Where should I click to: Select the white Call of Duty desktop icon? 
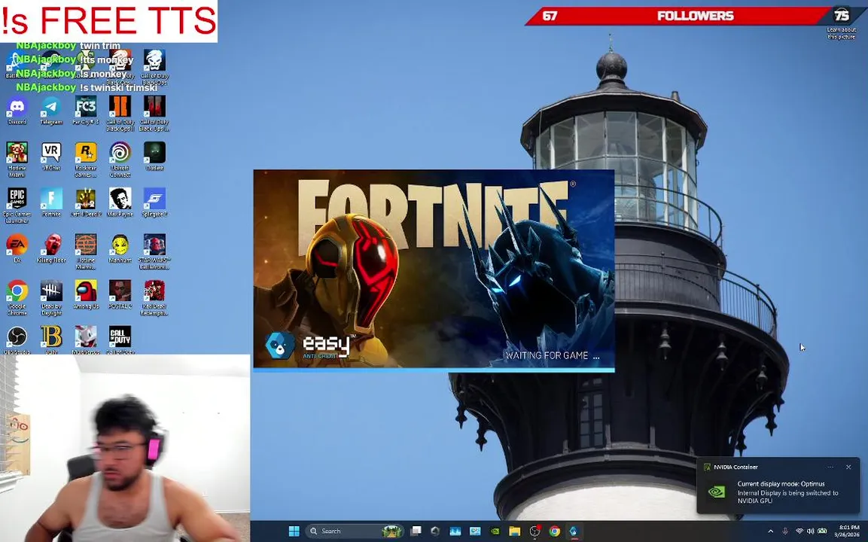point(120,340)
